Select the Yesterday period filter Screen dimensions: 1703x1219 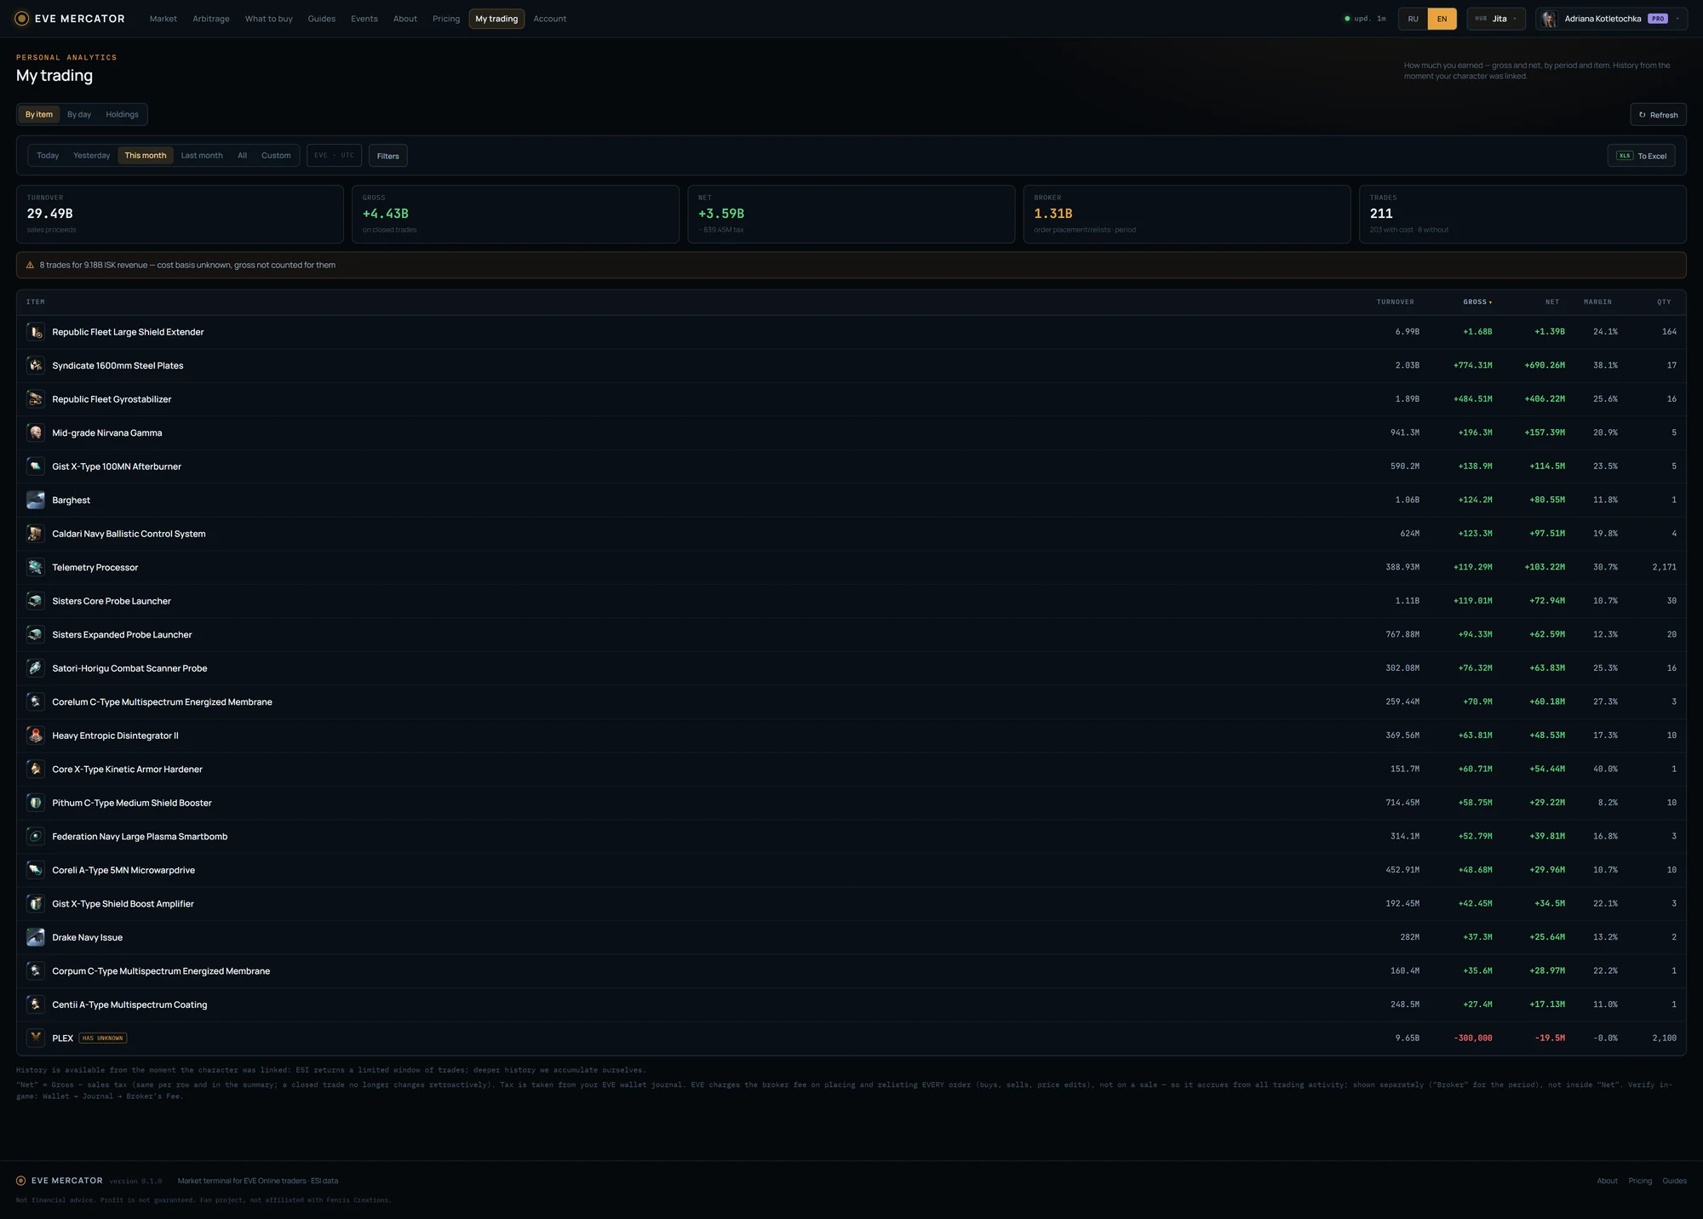coord(92,155)
